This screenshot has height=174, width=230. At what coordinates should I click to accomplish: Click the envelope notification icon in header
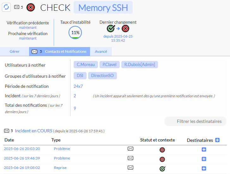click(x=17, y=7)
